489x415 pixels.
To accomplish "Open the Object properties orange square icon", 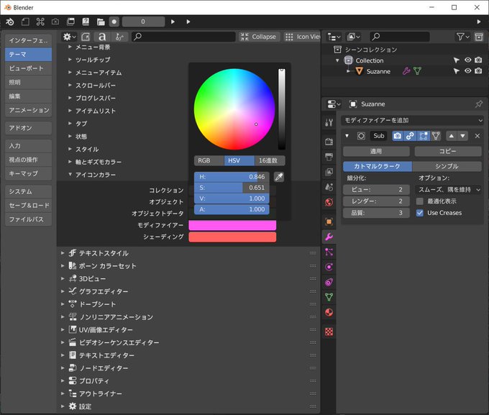I will point(329,222).
